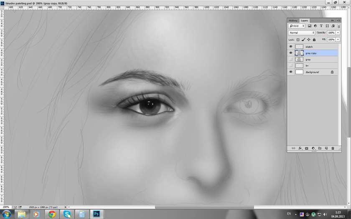Open the Normal blend mode dropdown

[302, 33]
